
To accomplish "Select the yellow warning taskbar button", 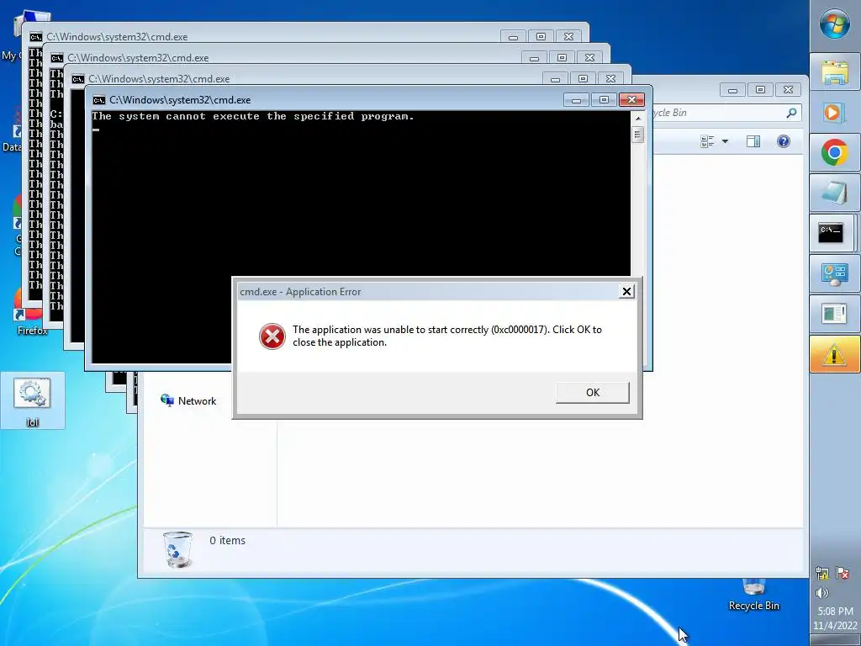I will [834, 354].
